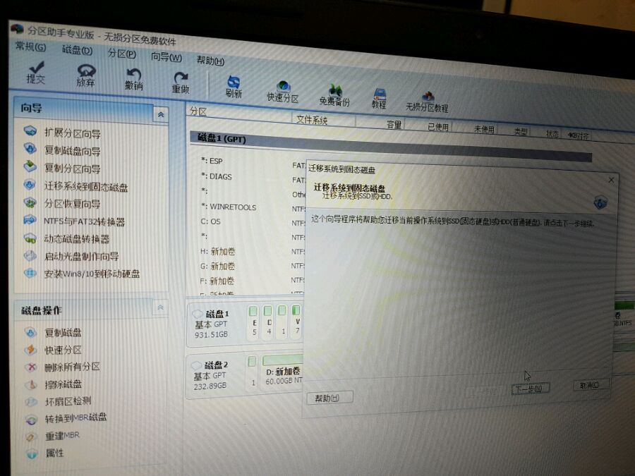Click the 重做 (redo) toolbar icon
The image size is (635, 476).
[x=181, y=83]
